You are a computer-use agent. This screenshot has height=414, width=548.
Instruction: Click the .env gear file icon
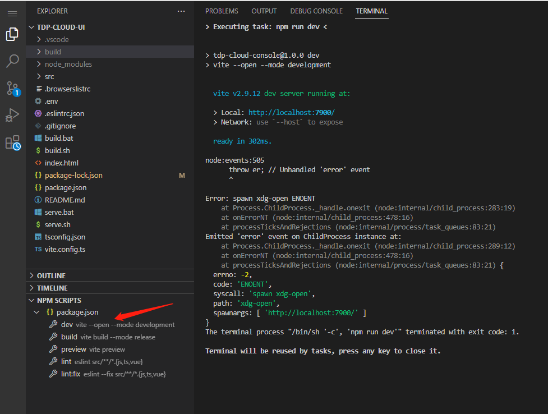38,101
